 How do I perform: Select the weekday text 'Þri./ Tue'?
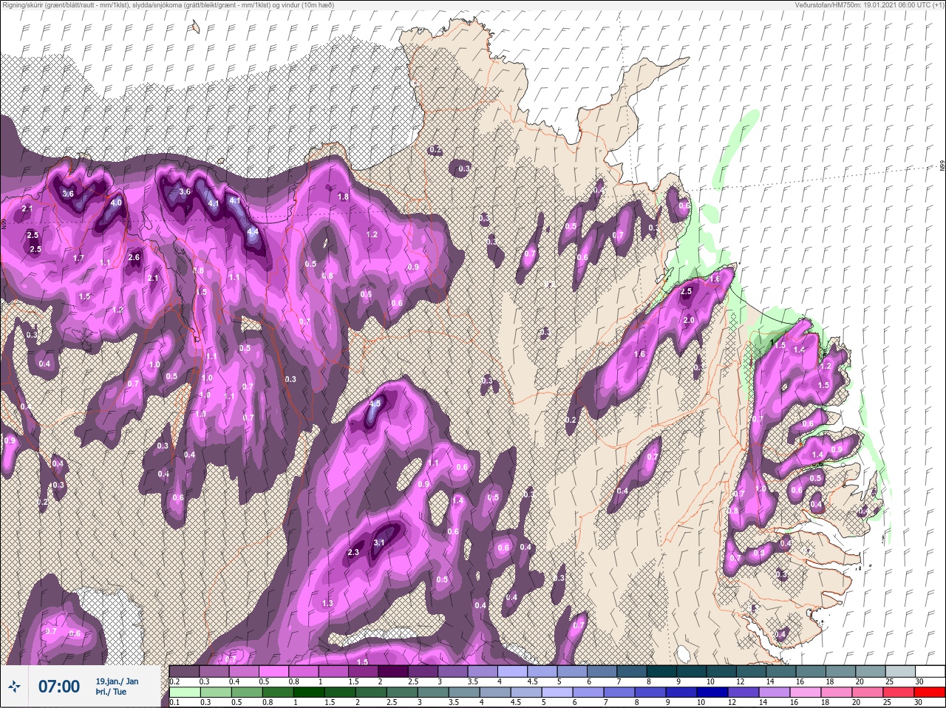(111, 692)
